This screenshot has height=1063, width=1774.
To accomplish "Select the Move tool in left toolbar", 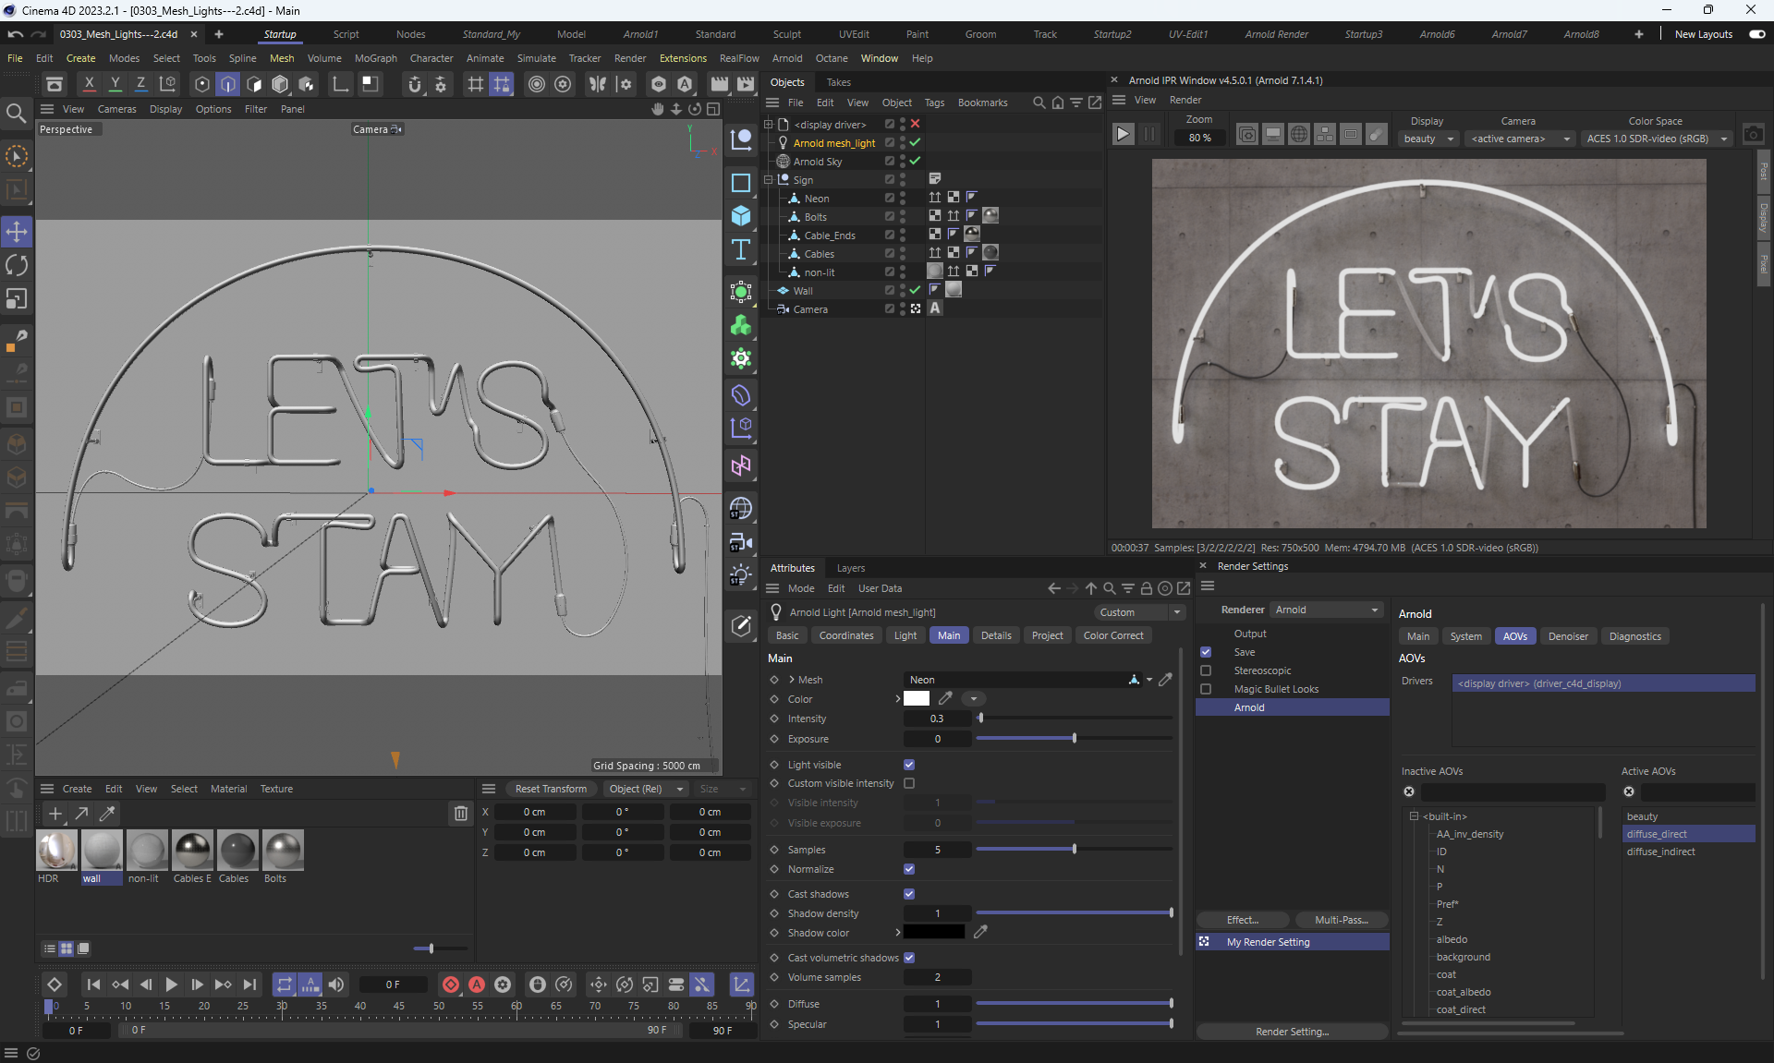I will point(17,232).
